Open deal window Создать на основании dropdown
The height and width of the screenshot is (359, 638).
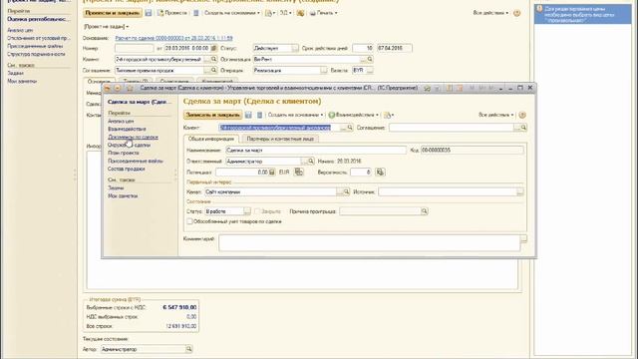[x=295, y=115]
